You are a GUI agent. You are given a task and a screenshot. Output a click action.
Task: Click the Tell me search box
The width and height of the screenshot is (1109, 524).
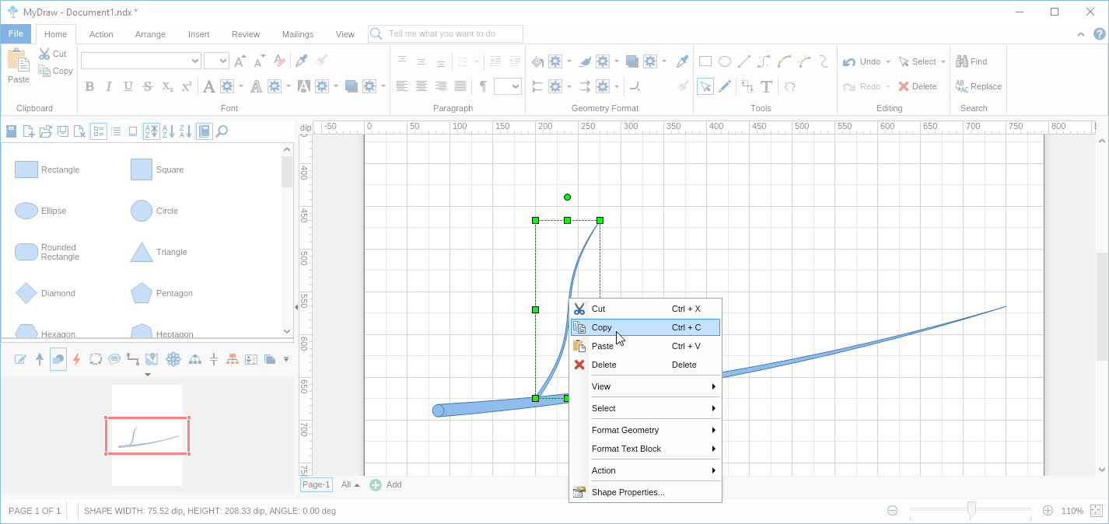(x=446, y=33)
